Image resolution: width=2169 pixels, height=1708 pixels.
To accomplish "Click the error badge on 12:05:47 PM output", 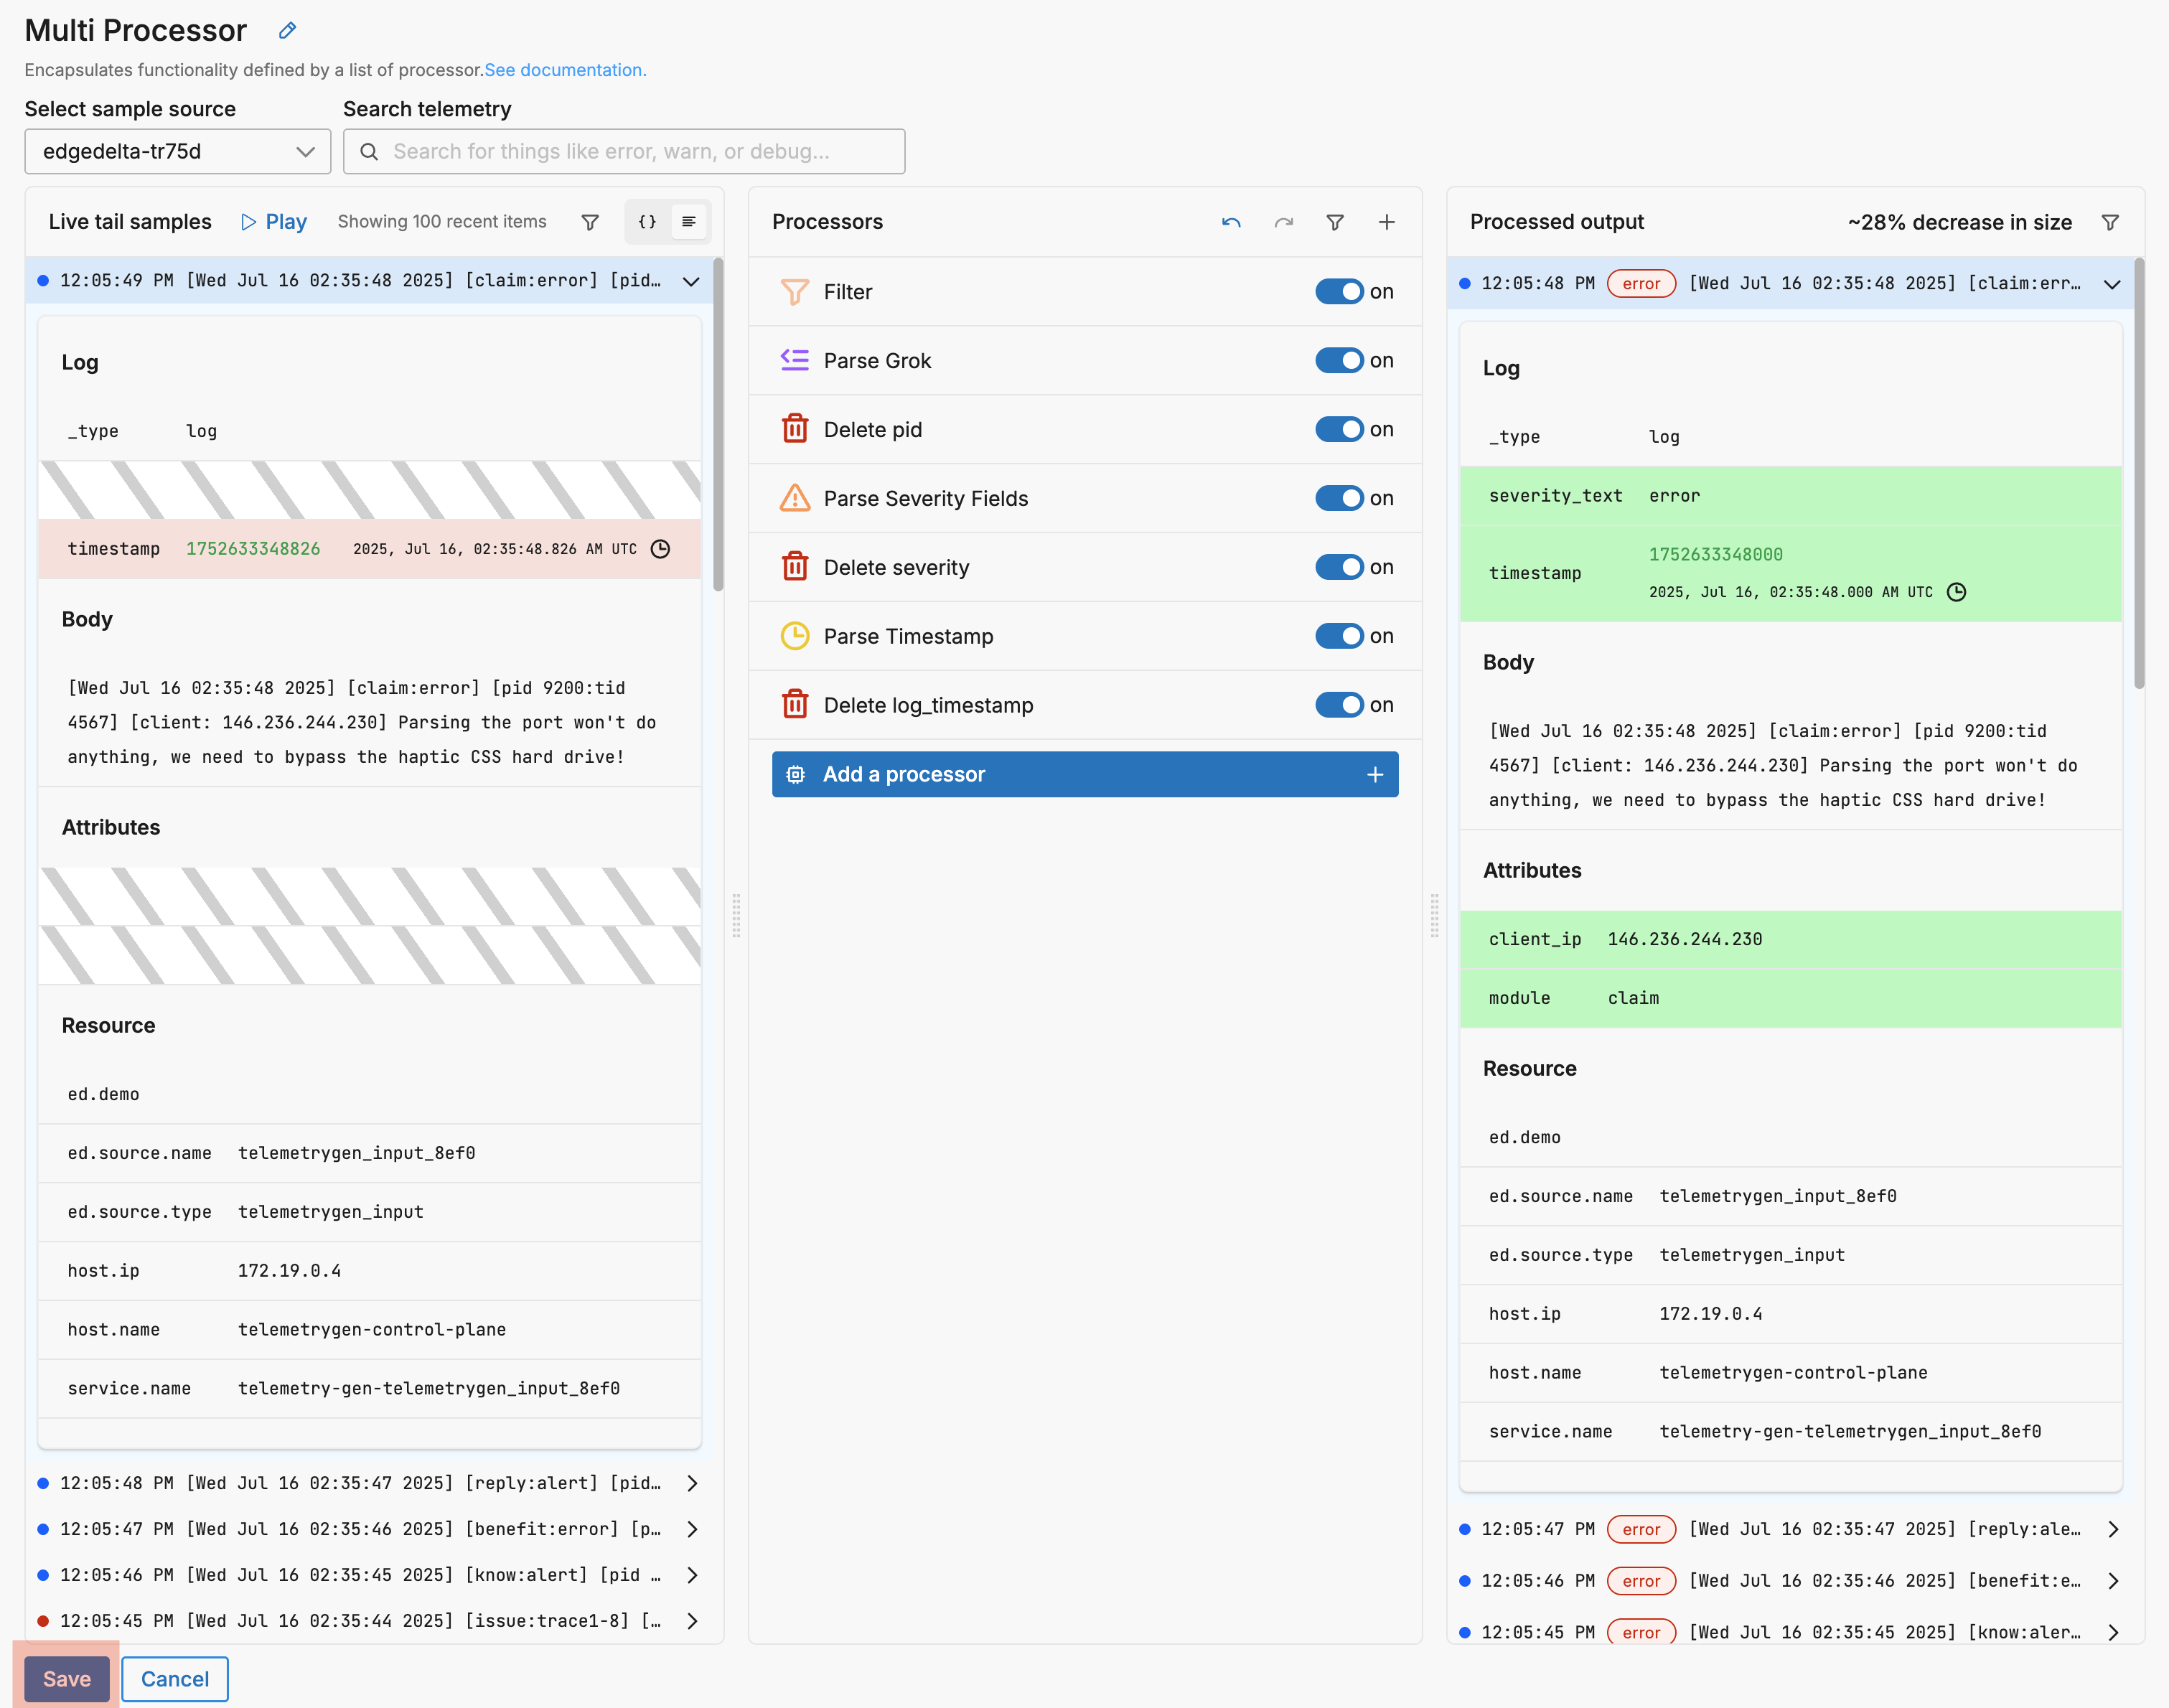I will coord(1641,1530).
